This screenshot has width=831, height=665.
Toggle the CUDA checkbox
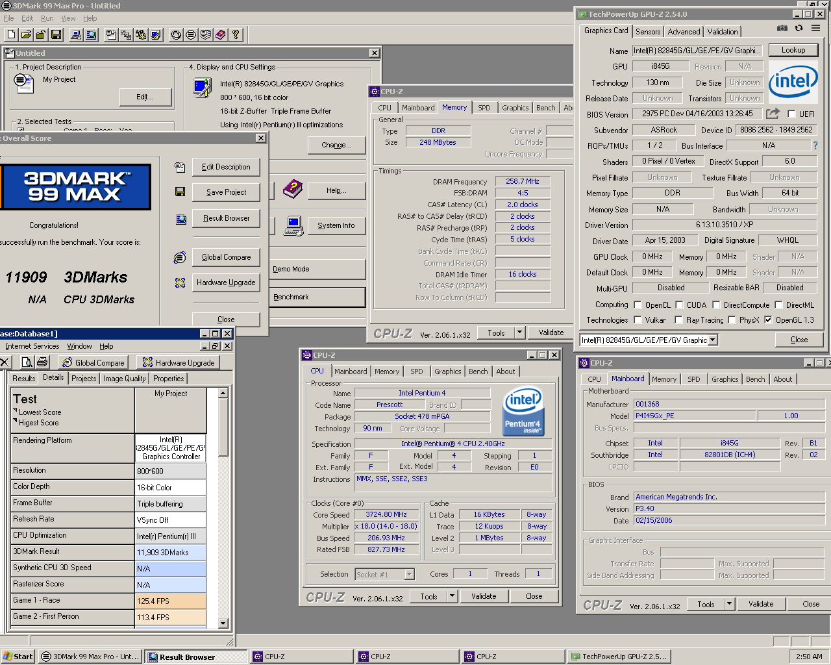point(679,305)
